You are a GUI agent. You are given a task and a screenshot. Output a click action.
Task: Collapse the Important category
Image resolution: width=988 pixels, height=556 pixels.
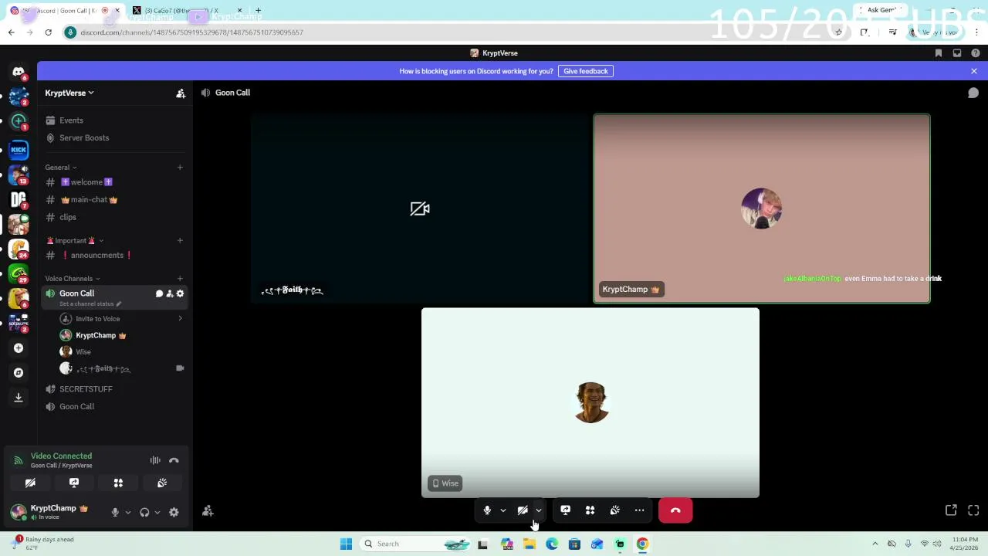pyautogui.click(x=75, y=241)
